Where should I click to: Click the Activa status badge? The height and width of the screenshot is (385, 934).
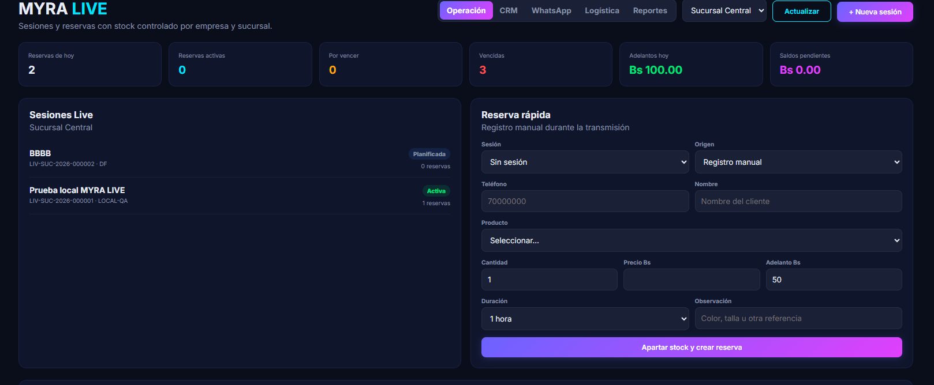point(436,191)
